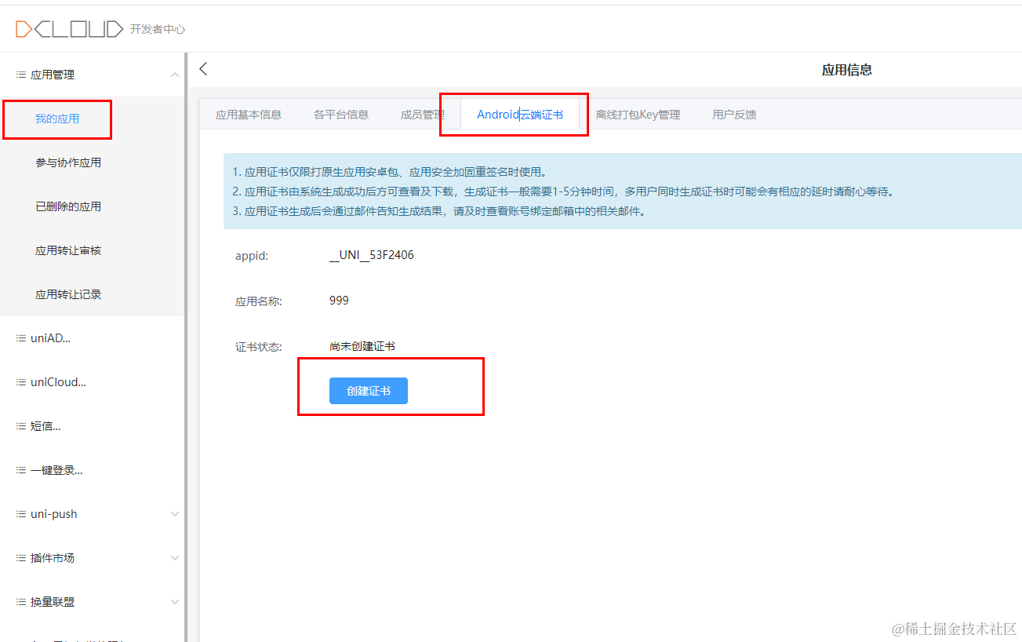Open 参与协作应用 in the sidebar

tap(68, 162)
